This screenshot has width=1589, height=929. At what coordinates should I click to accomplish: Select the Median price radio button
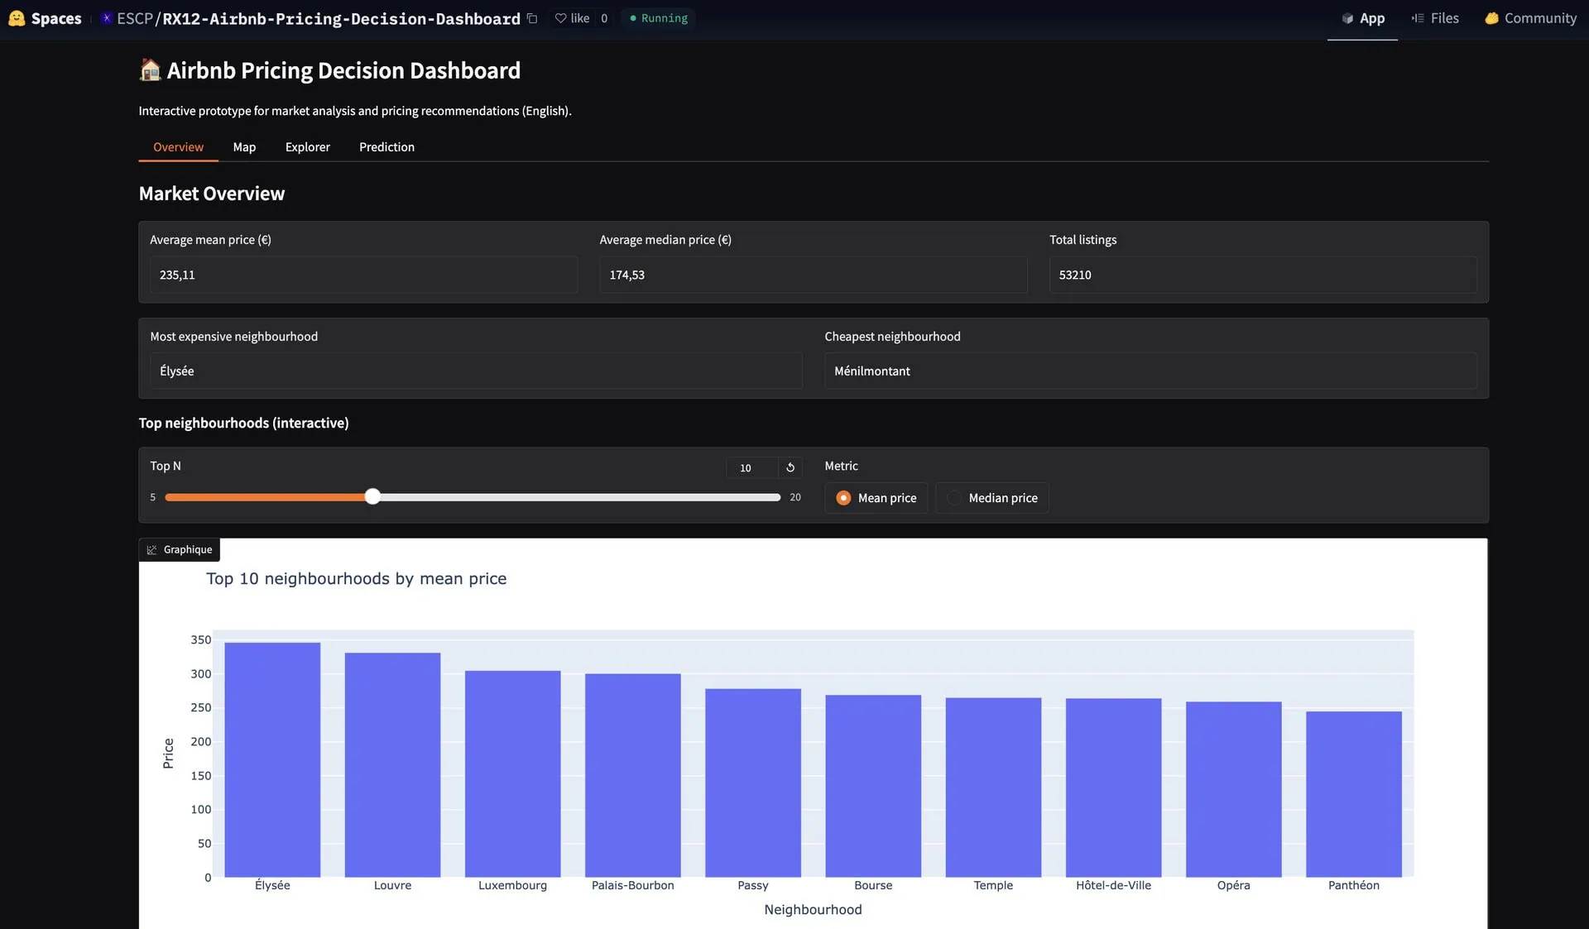pos(955,497)
